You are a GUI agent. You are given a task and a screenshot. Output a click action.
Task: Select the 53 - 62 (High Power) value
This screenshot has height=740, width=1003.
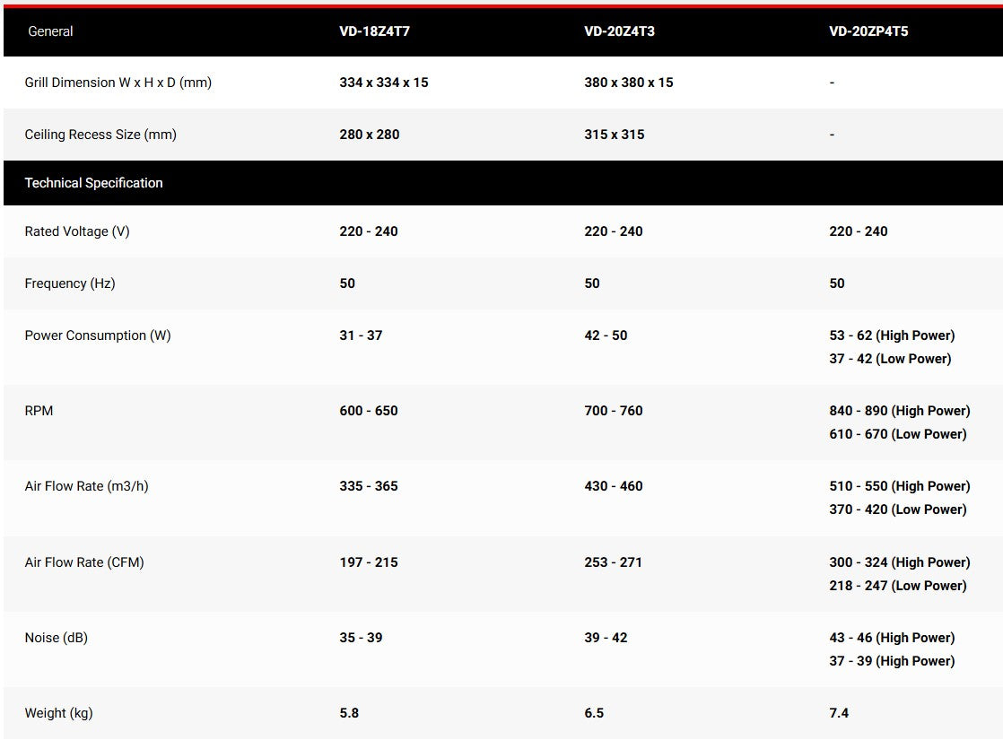(x=892, y=335)
